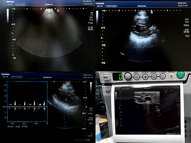Click the probe orientation marker in the 11:46:53 AM scan
The image size is (191, 143).
tap(58, 11)
